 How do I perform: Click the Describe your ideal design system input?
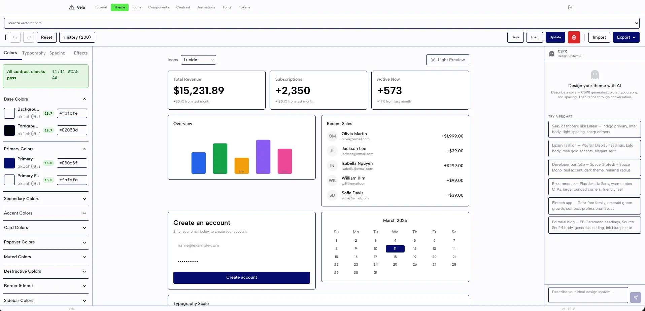[588, 295]
